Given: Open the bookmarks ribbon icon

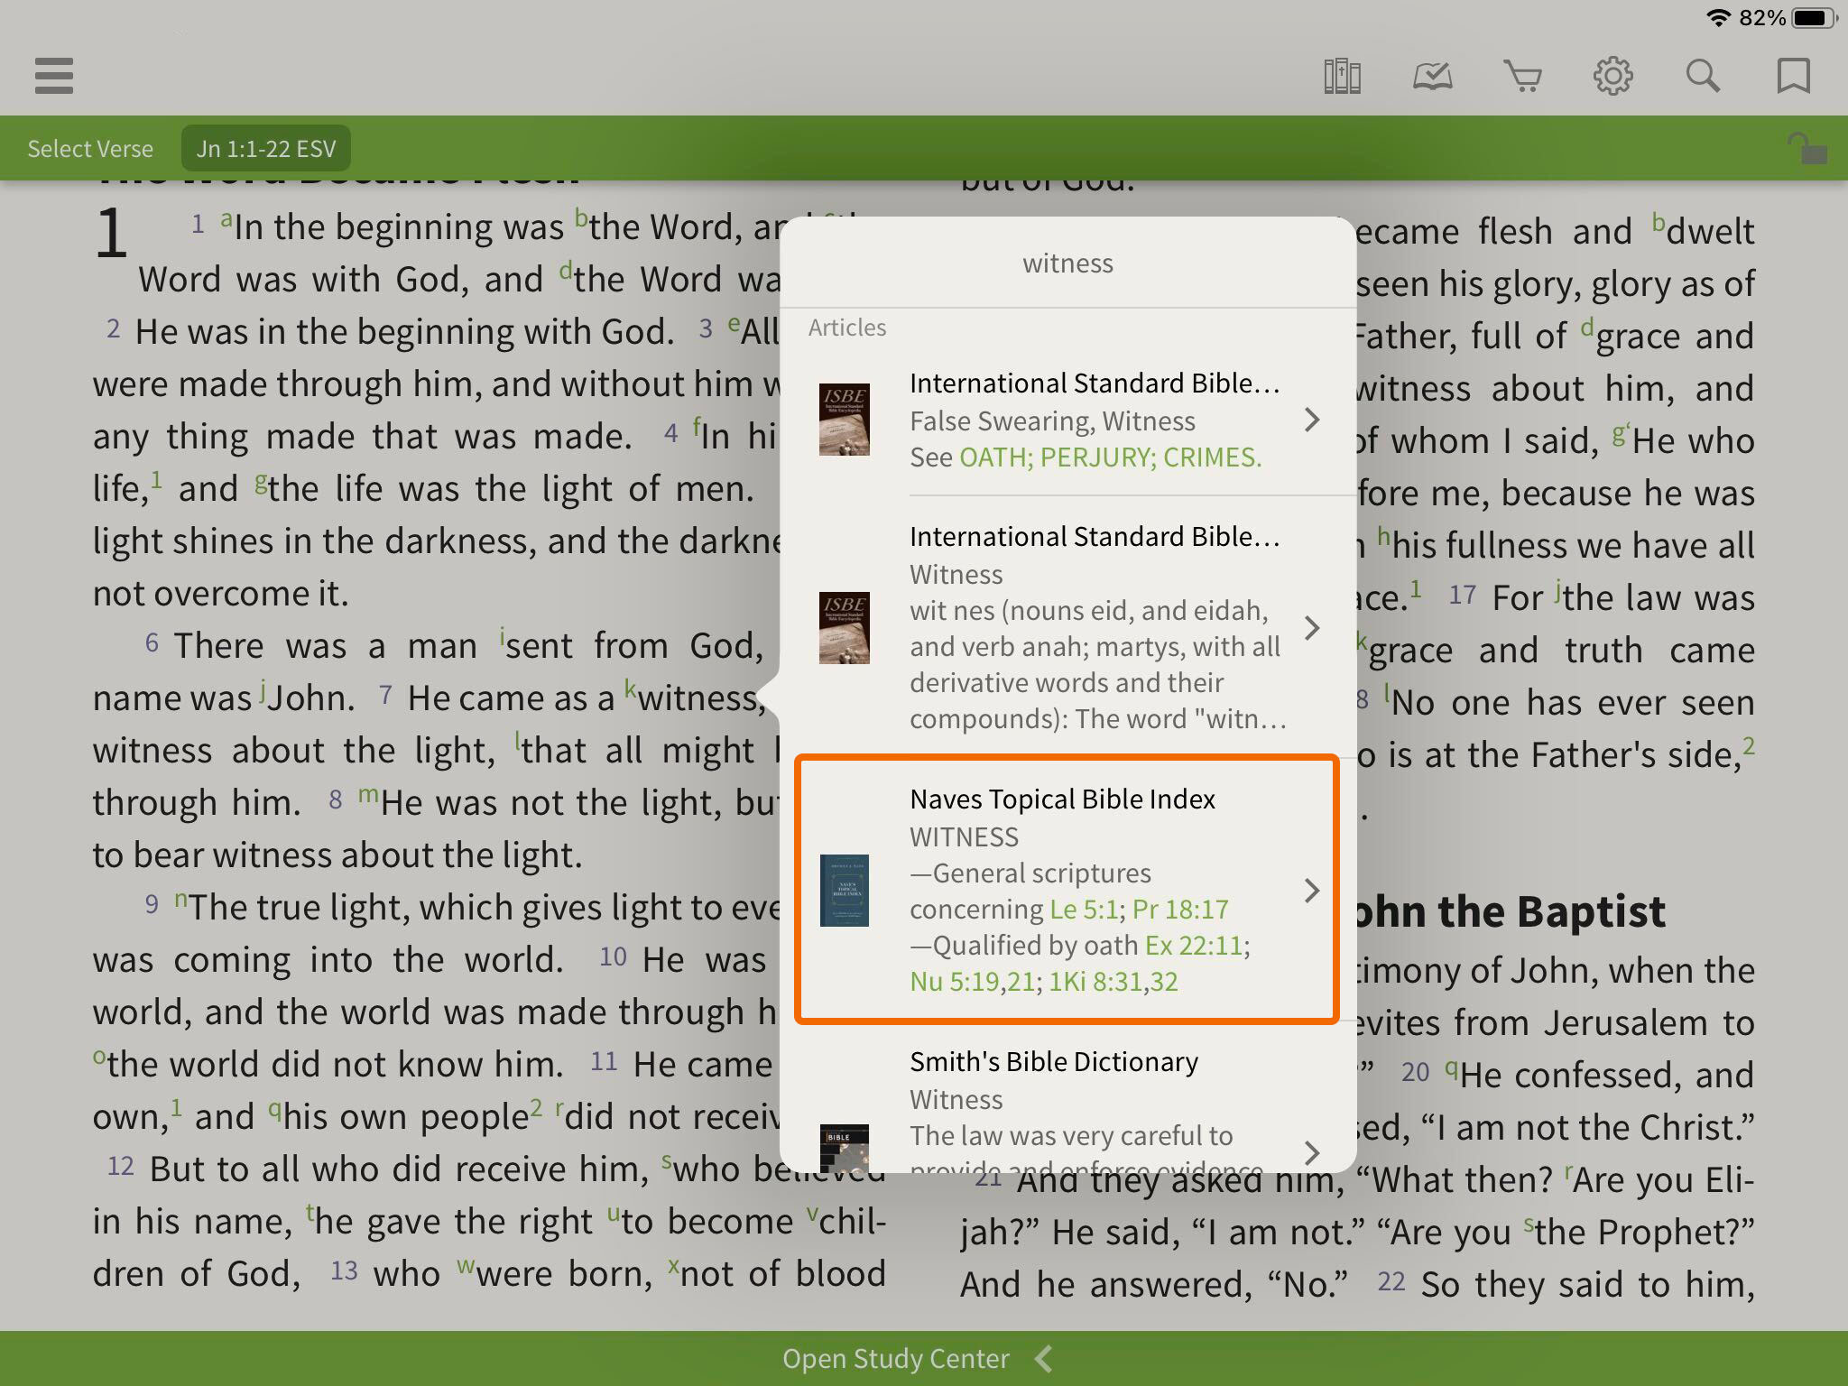Looking at the screenshot, I should point(1793,76).
